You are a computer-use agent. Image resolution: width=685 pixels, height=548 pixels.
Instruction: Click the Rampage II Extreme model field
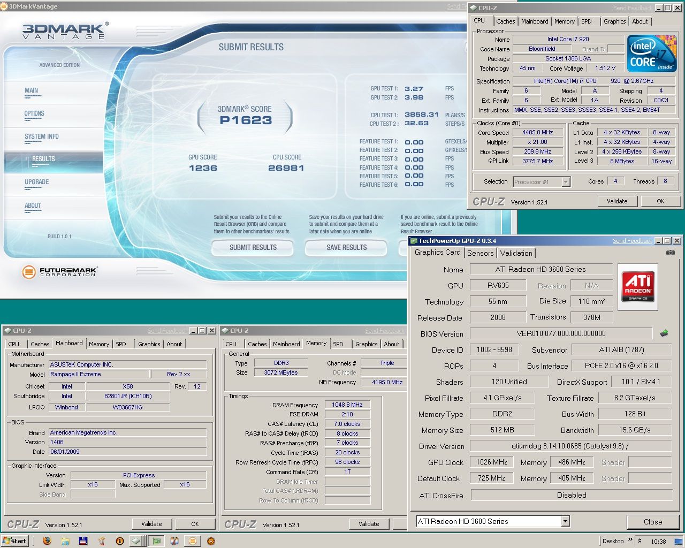(x=99, y=374)
